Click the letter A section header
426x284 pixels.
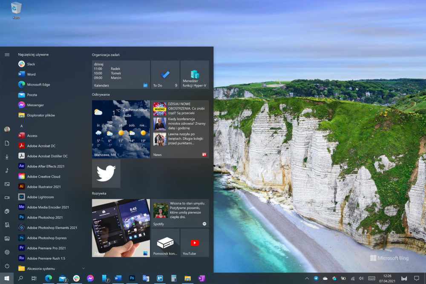pyautogui.click(x=21, y=126)
